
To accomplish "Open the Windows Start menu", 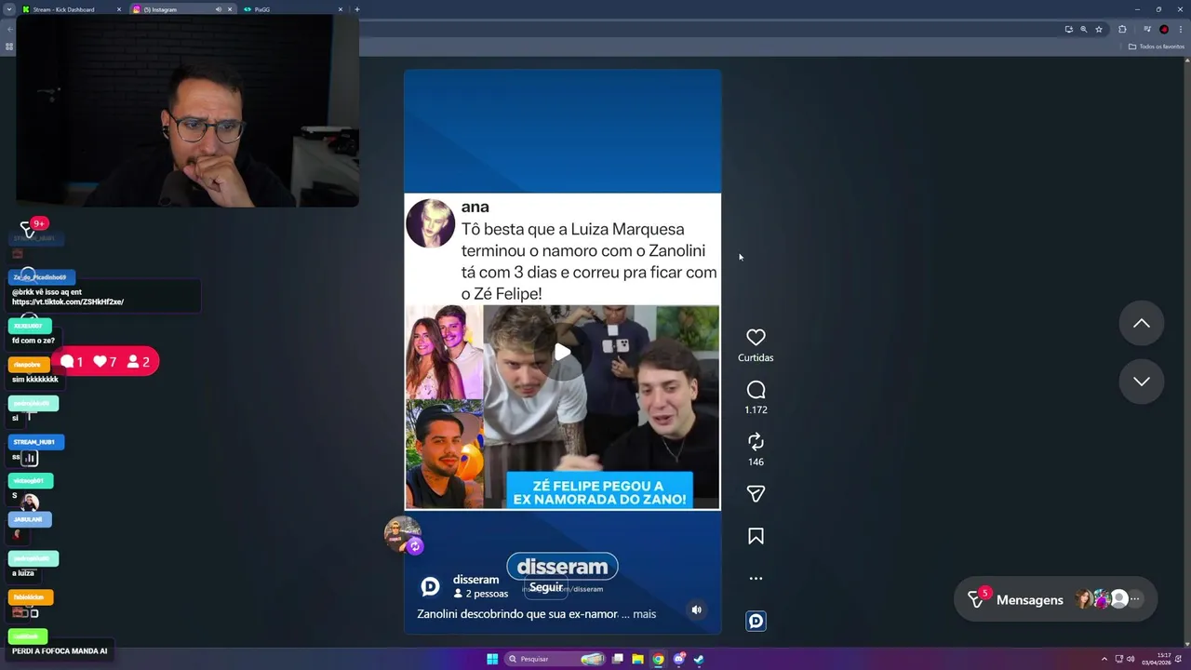I will 492,659.
